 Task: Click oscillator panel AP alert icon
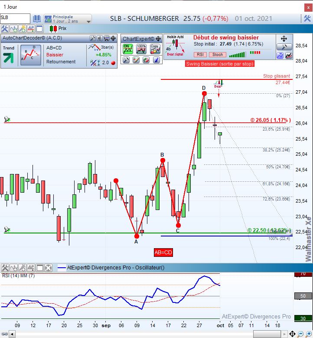click(31, 268)
